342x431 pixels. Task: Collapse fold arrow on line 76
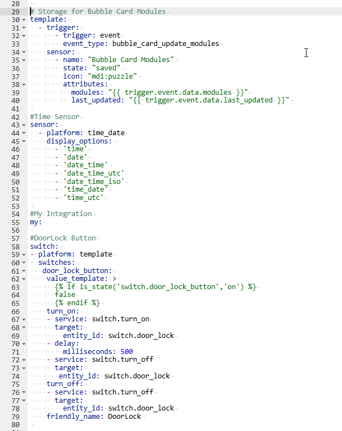(x=24, y=393)
